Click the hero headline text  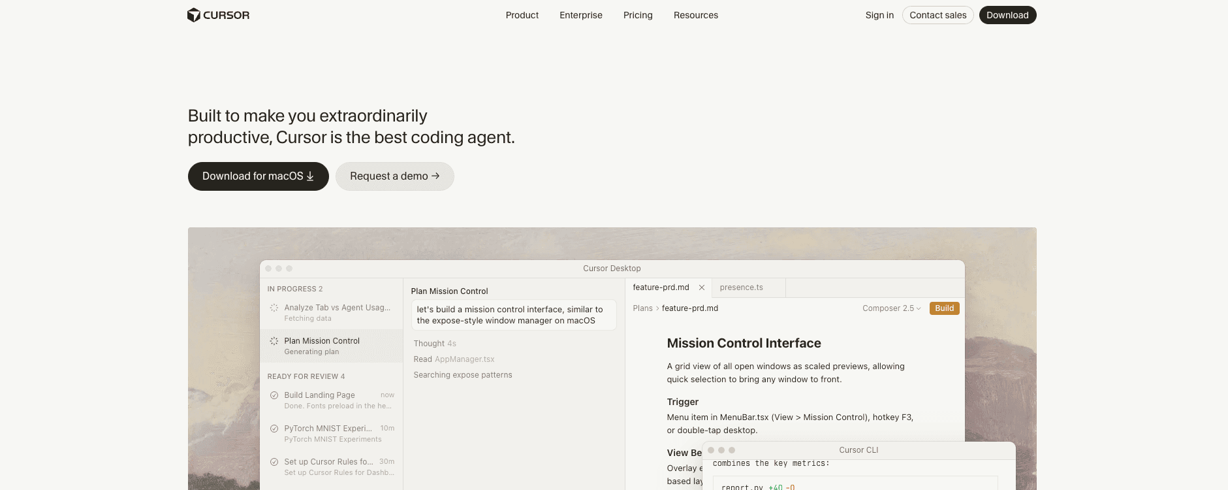tap(351, 127)
